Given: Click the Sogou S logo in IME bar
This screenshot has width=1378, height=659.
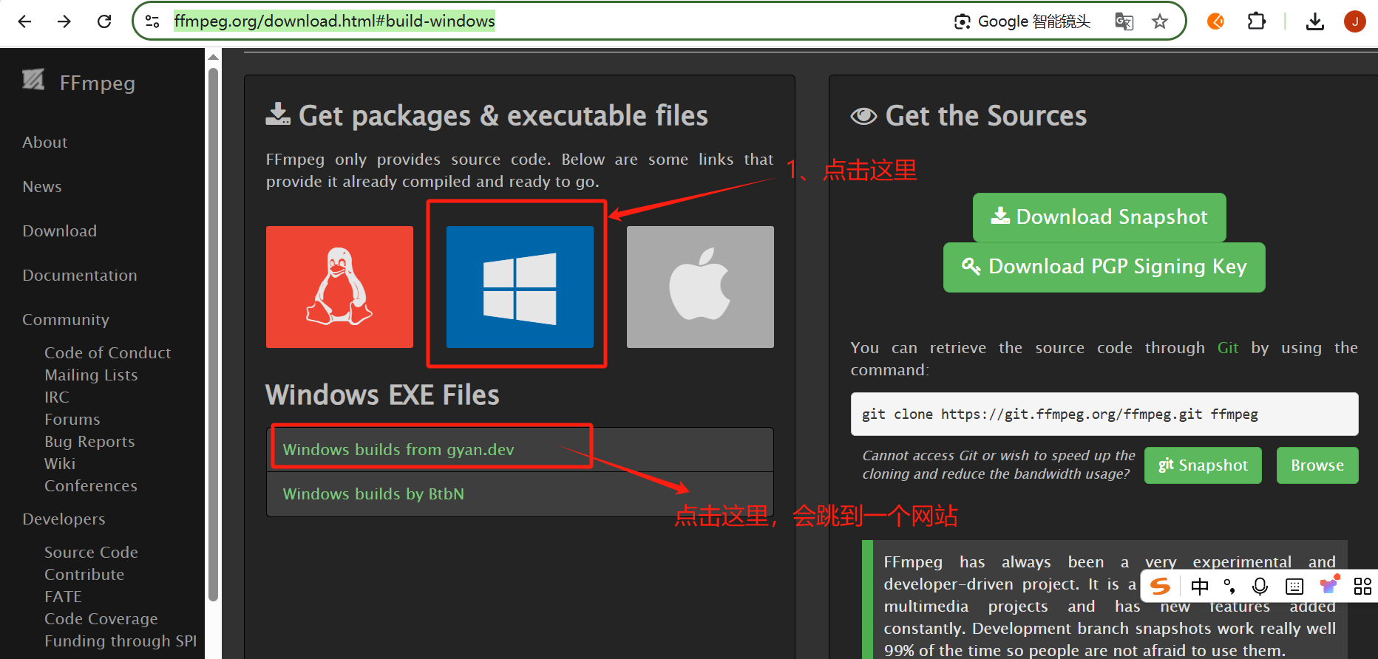Looking at the screenshot, I should point(1161,587).
